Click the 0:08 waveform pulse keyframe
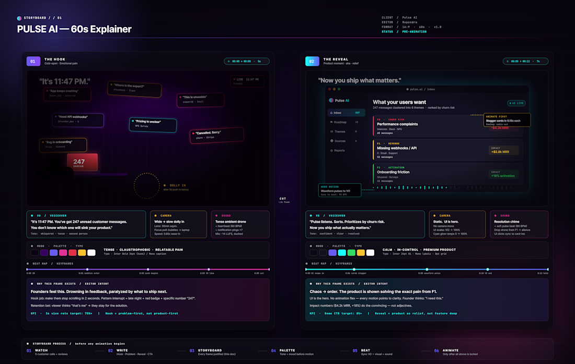The width and height of the screenshot is (575, 364). [427, 270]
